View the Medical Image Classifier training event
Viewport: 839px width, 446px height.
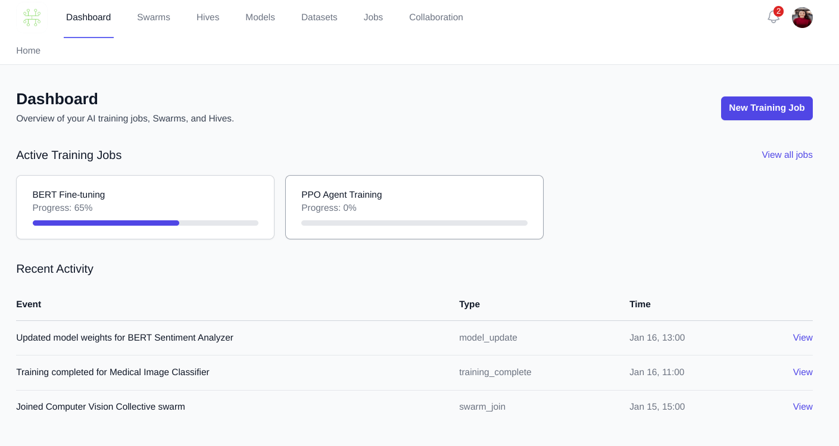click(x=802, y=372)
